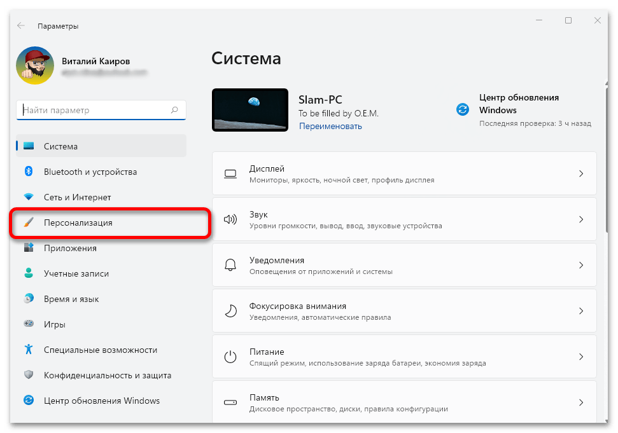Click the Память storage drive icon
Screen dimensions: 618x433
pyautogui.click(x=230, y=402)
